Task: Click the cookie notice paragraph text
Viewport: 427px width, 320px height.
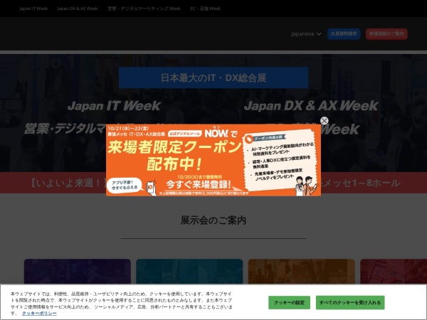Action: coord(121,304)
